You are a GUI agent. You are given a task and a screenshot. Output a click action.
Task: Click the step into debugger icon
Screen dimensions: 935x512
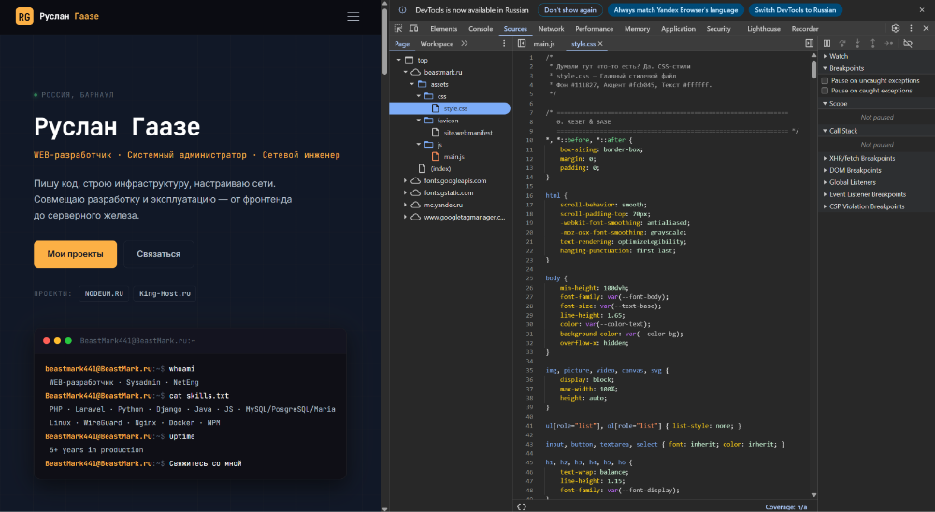pyautogui.click(x=857, y=44)
